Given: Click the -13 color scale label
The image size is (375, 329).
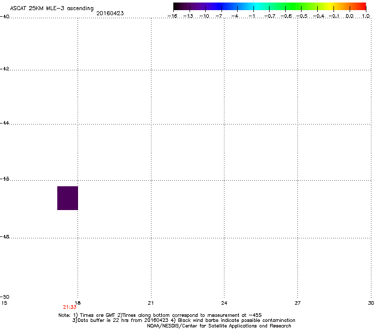Looking at the screenshot, I should tap(188, 16).
